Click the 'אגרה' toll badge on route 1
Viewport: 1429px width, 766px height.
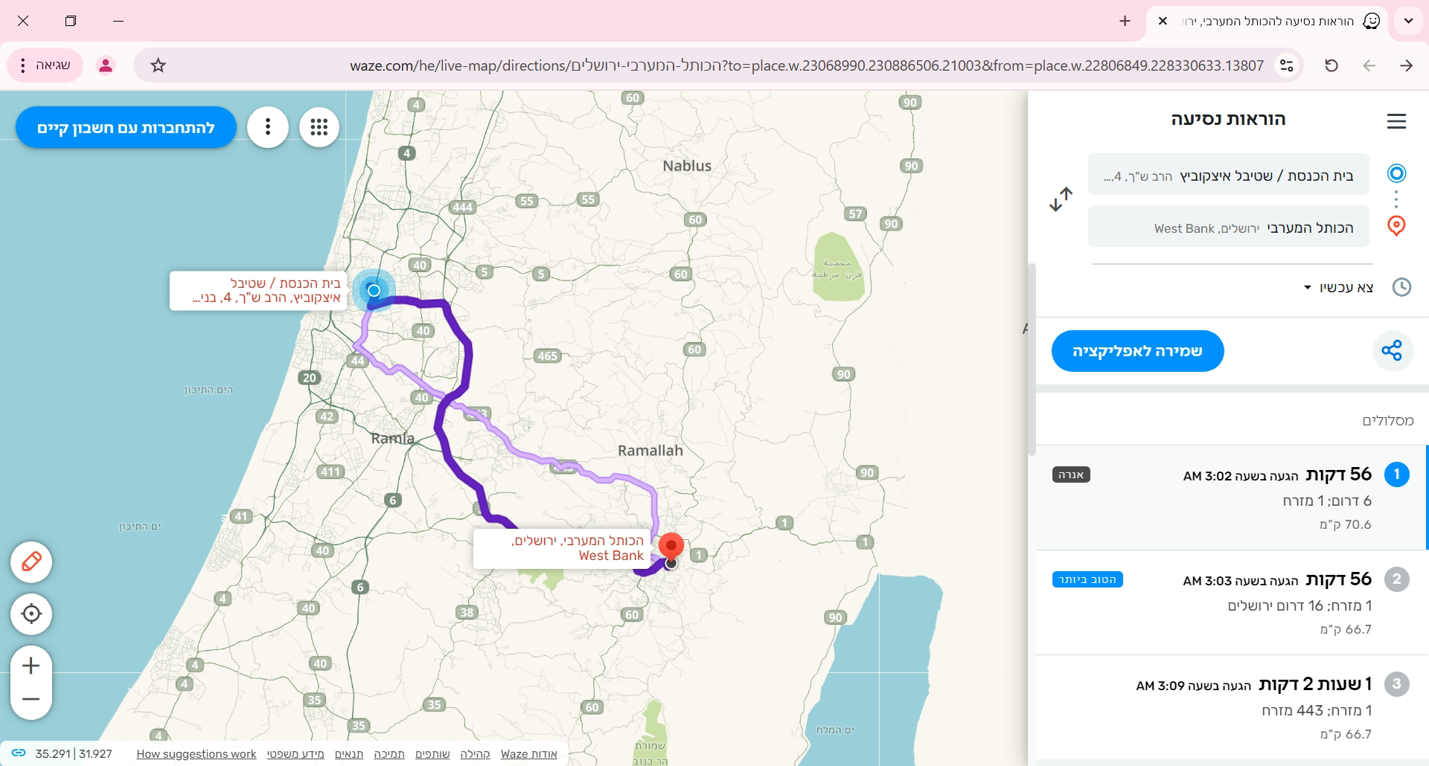pos(1071,474)
